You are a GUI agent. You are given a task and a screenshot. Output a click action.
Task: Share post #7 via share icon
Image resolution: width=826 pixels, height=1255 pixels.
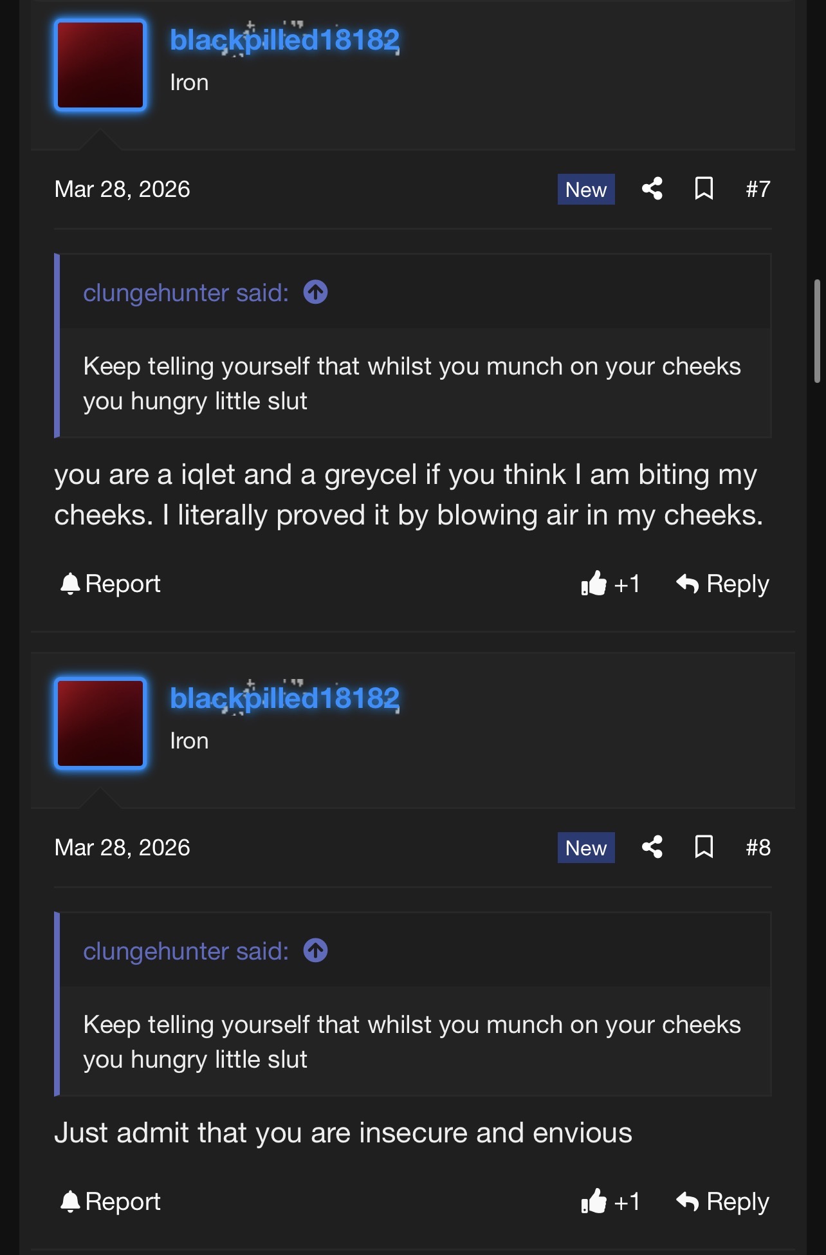pyautogui.click(x=652, y=189)
